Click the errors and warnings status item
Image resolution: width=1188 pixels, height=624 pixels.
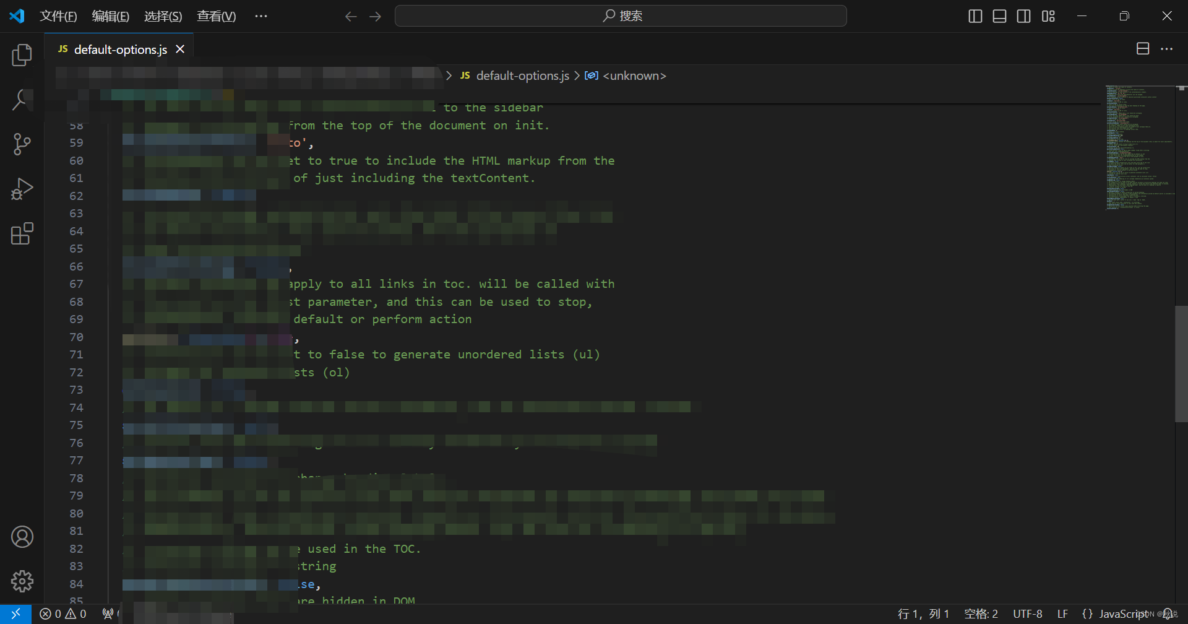click(62, 613)
